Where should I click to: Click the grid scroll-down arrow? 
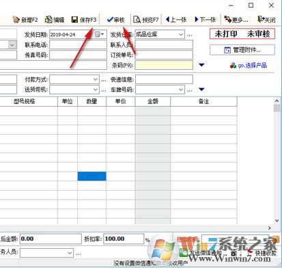pyautogui.click(x=277, y=220)
